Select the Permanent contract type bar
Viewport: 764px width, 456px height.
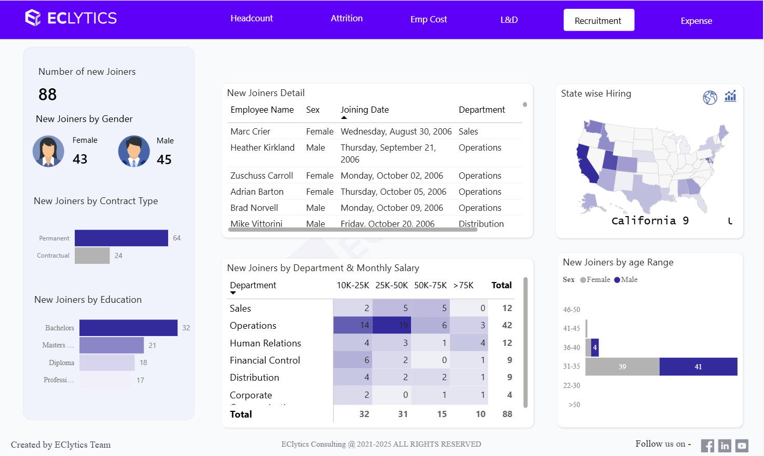click(121, 238)
